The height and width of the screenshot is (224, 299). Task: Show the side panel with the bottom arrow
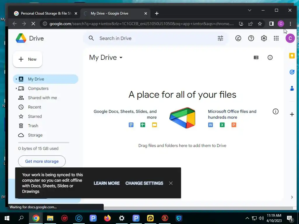(292, 197)
